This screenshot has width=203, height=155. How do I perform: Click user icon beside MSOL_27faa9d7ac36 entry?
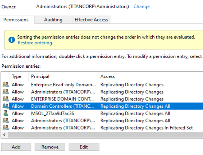5,113
